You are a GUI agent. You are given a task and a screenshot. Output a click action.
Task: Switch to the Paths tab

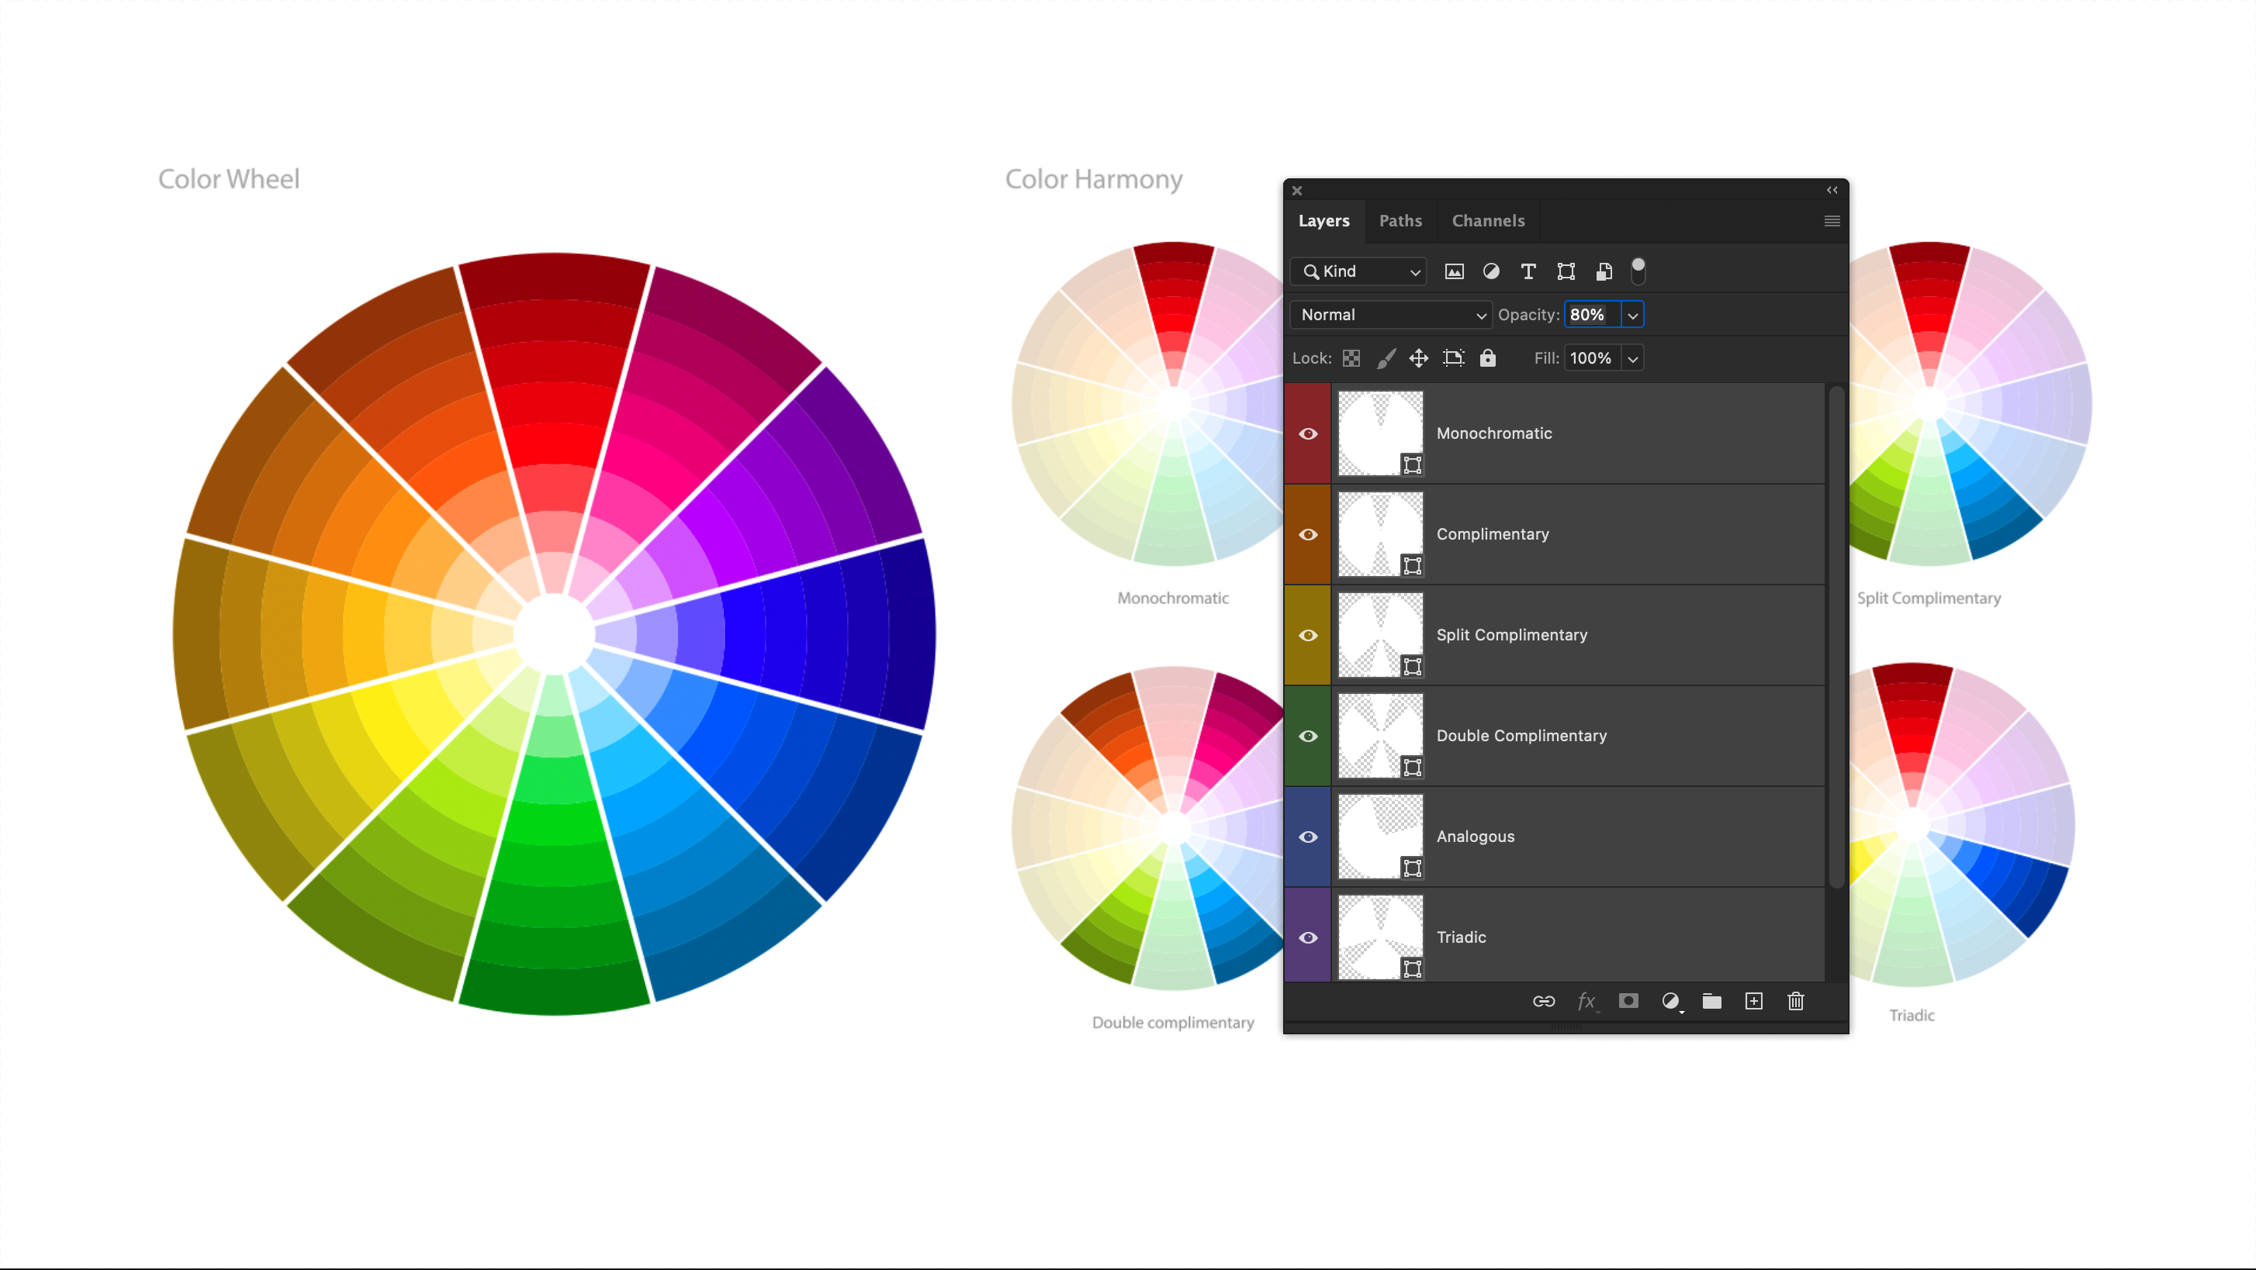click(1400, 220)
